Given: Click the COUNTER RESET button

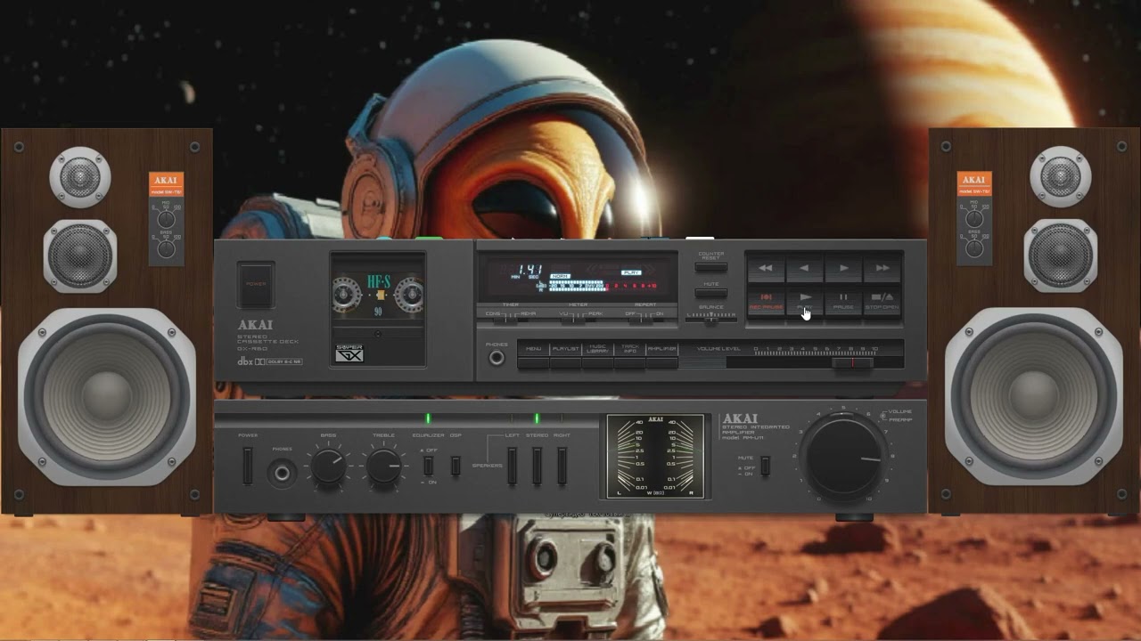Looking at the screenshot, I should tap(711, 266).
